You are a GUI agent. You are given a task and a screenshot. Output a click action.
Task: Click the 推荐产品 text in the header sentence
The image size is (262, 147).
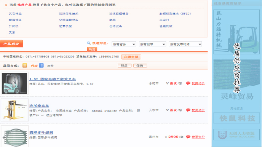point(24,5)
